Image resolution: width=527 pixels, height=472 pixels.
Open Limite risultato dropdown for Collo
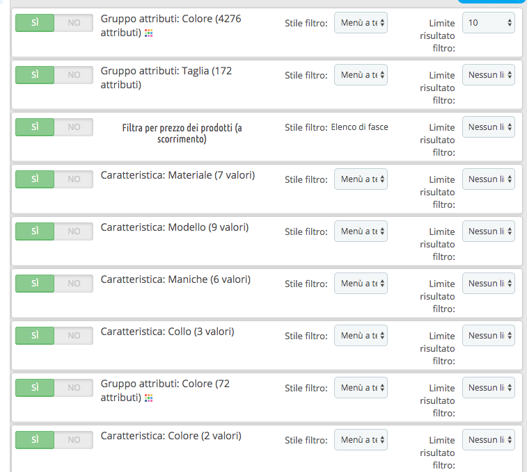point(489,335)
